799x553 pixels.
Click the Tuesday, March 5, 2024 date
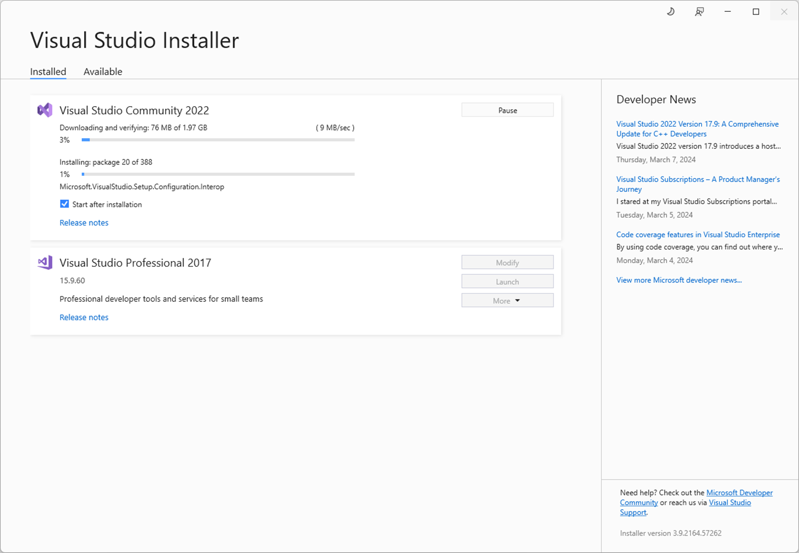[x=654, y=215]
